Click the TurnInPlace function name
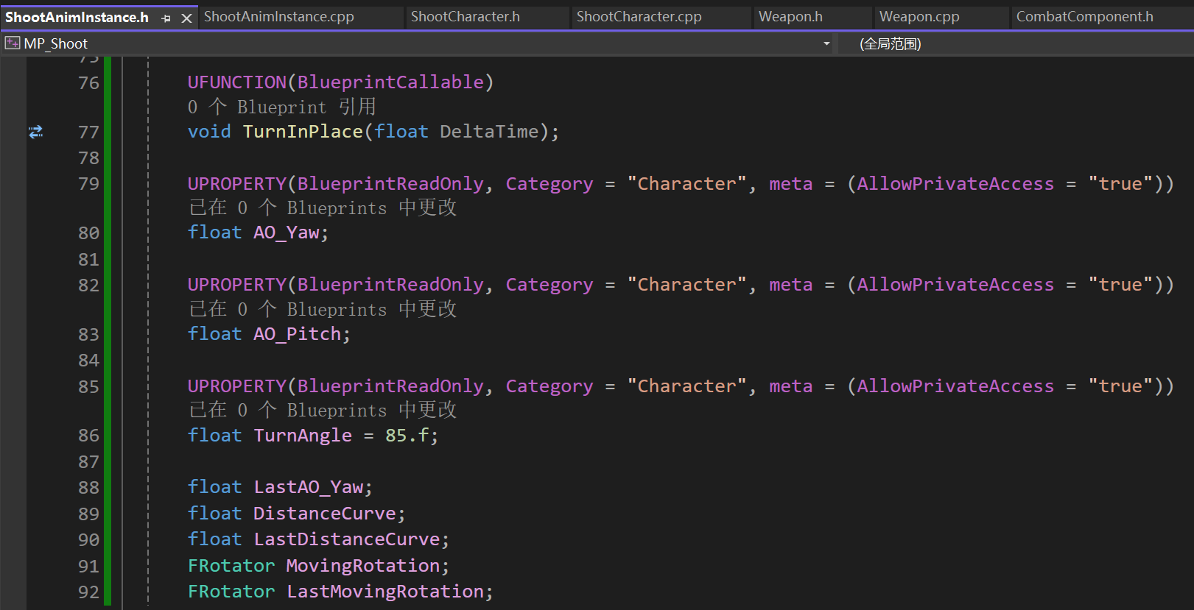Screen dimensions: 1194x610 [x=303, y=132]
